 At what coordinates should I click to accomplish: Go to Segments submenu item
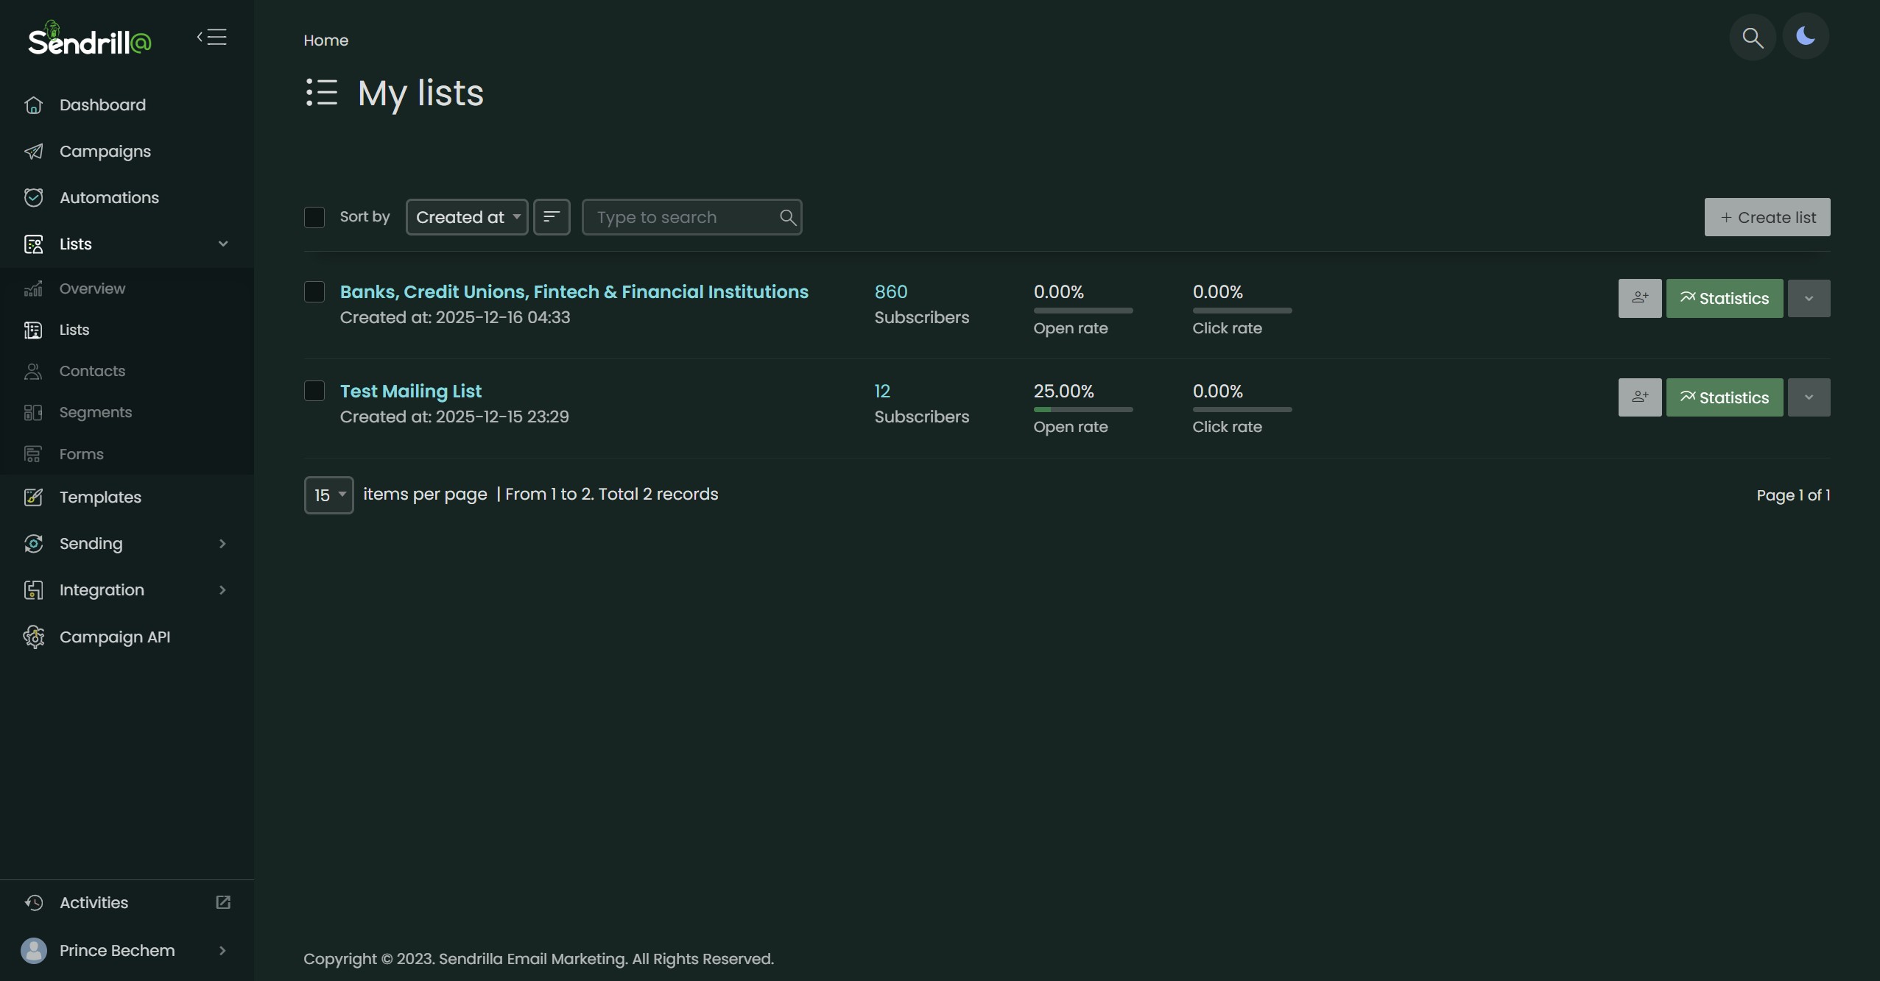point(96,412)
